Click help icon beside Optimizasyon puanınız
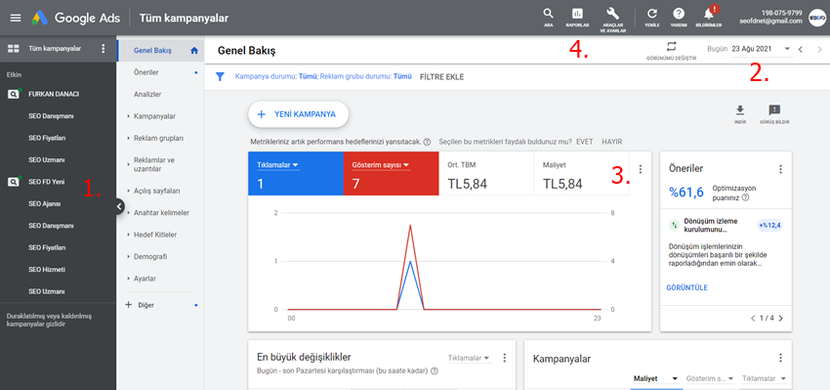Screen dimensions: 830x390 pyautogui.click(x=746, y=197)
